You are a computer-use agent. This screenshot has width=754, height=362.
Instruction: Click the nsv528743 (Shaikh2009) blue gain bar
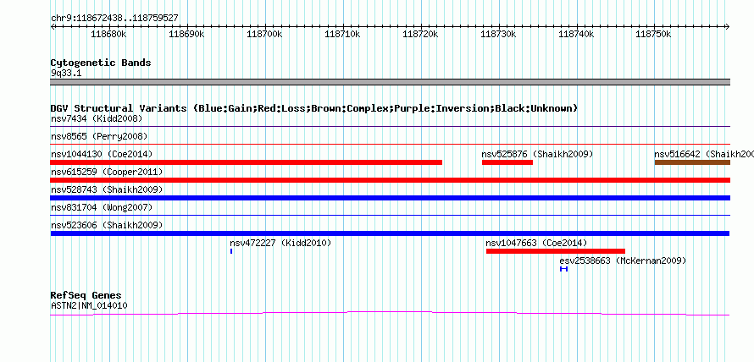point(390,198)
